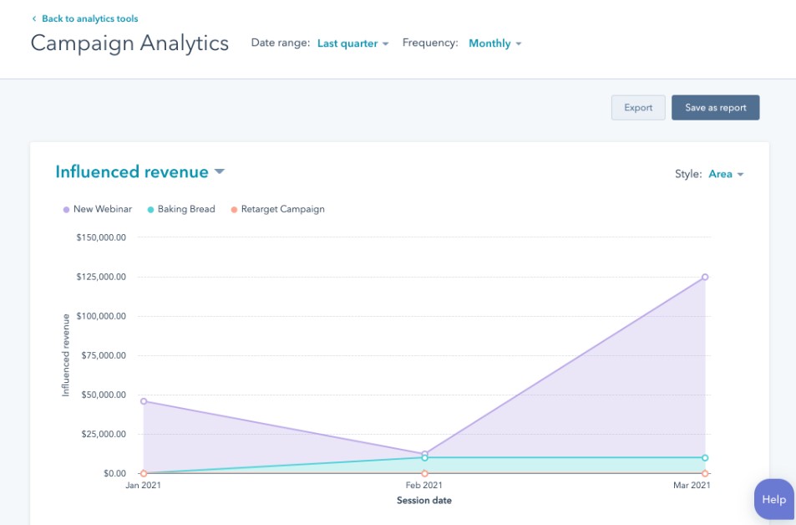
Task: Open the Help widget
Action: pos(772,498)
